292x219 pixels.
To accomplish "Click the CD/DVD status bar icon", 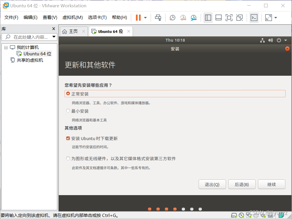I will click(x=241, y=216).
